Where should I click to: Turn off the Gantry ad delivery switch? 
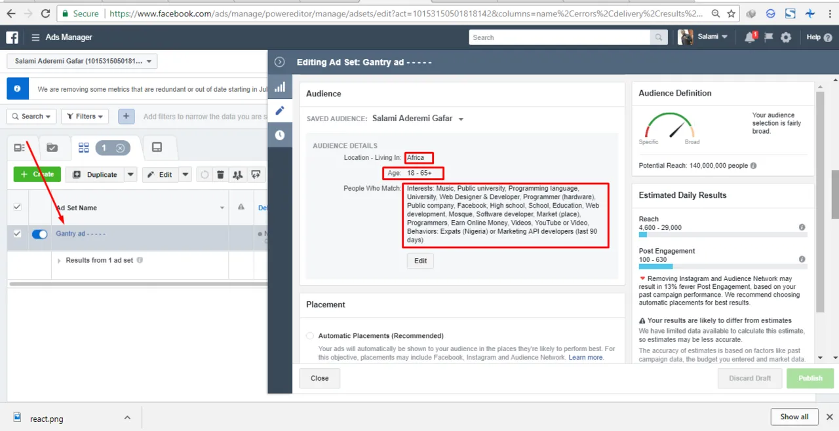pyautogui.click(x=40, y=234)
